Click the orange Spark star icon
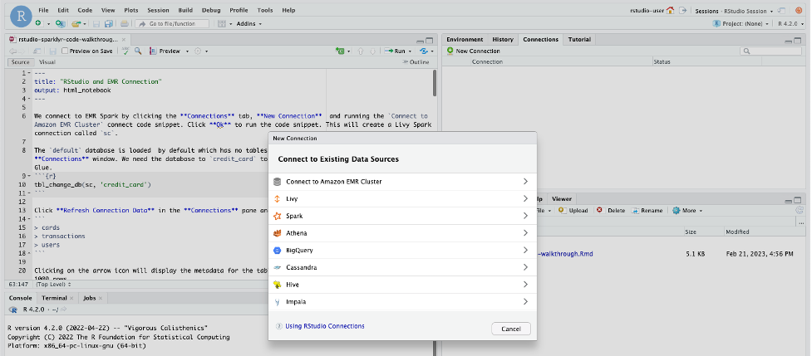Screen dimensions: 812x356 tap(277, 216)
